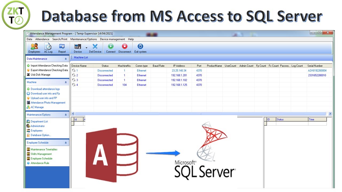Open the Device management menu
342x192 pixels.
(x=112, y=39)
